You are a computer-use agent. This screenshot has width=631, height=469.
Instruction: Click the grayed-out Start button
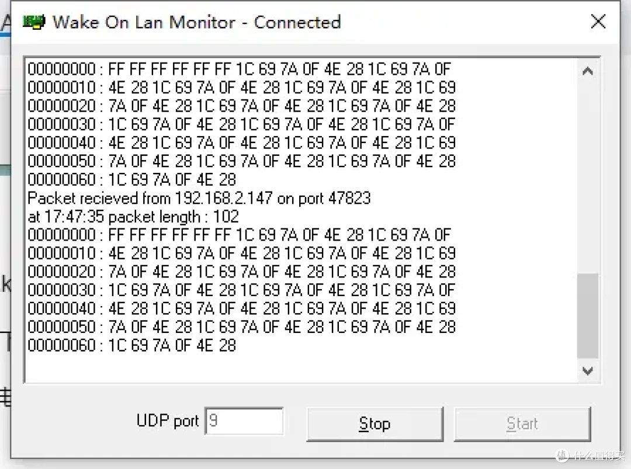pyautogui.click(x=522, y=424)
